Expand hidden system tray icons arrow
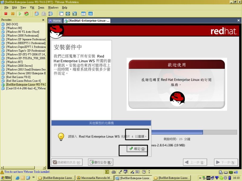The image size is (242, 181). click(x=200, y=178)
